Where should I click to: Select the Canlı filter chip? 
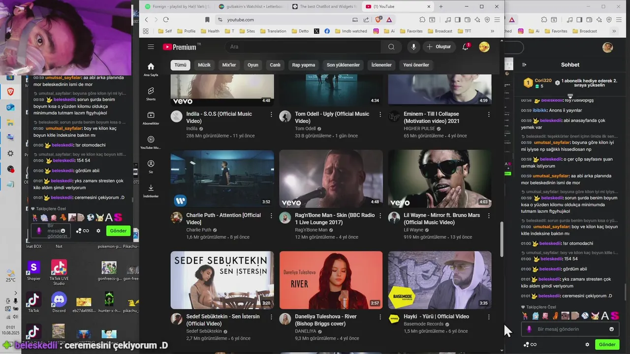coord(275,65)
